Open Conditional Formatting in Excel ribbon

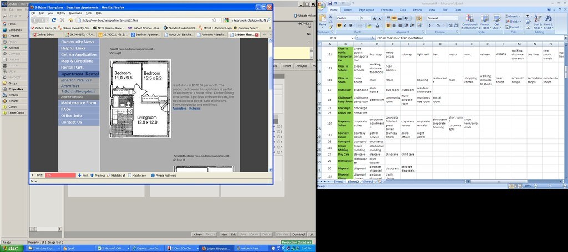(469, 22)
